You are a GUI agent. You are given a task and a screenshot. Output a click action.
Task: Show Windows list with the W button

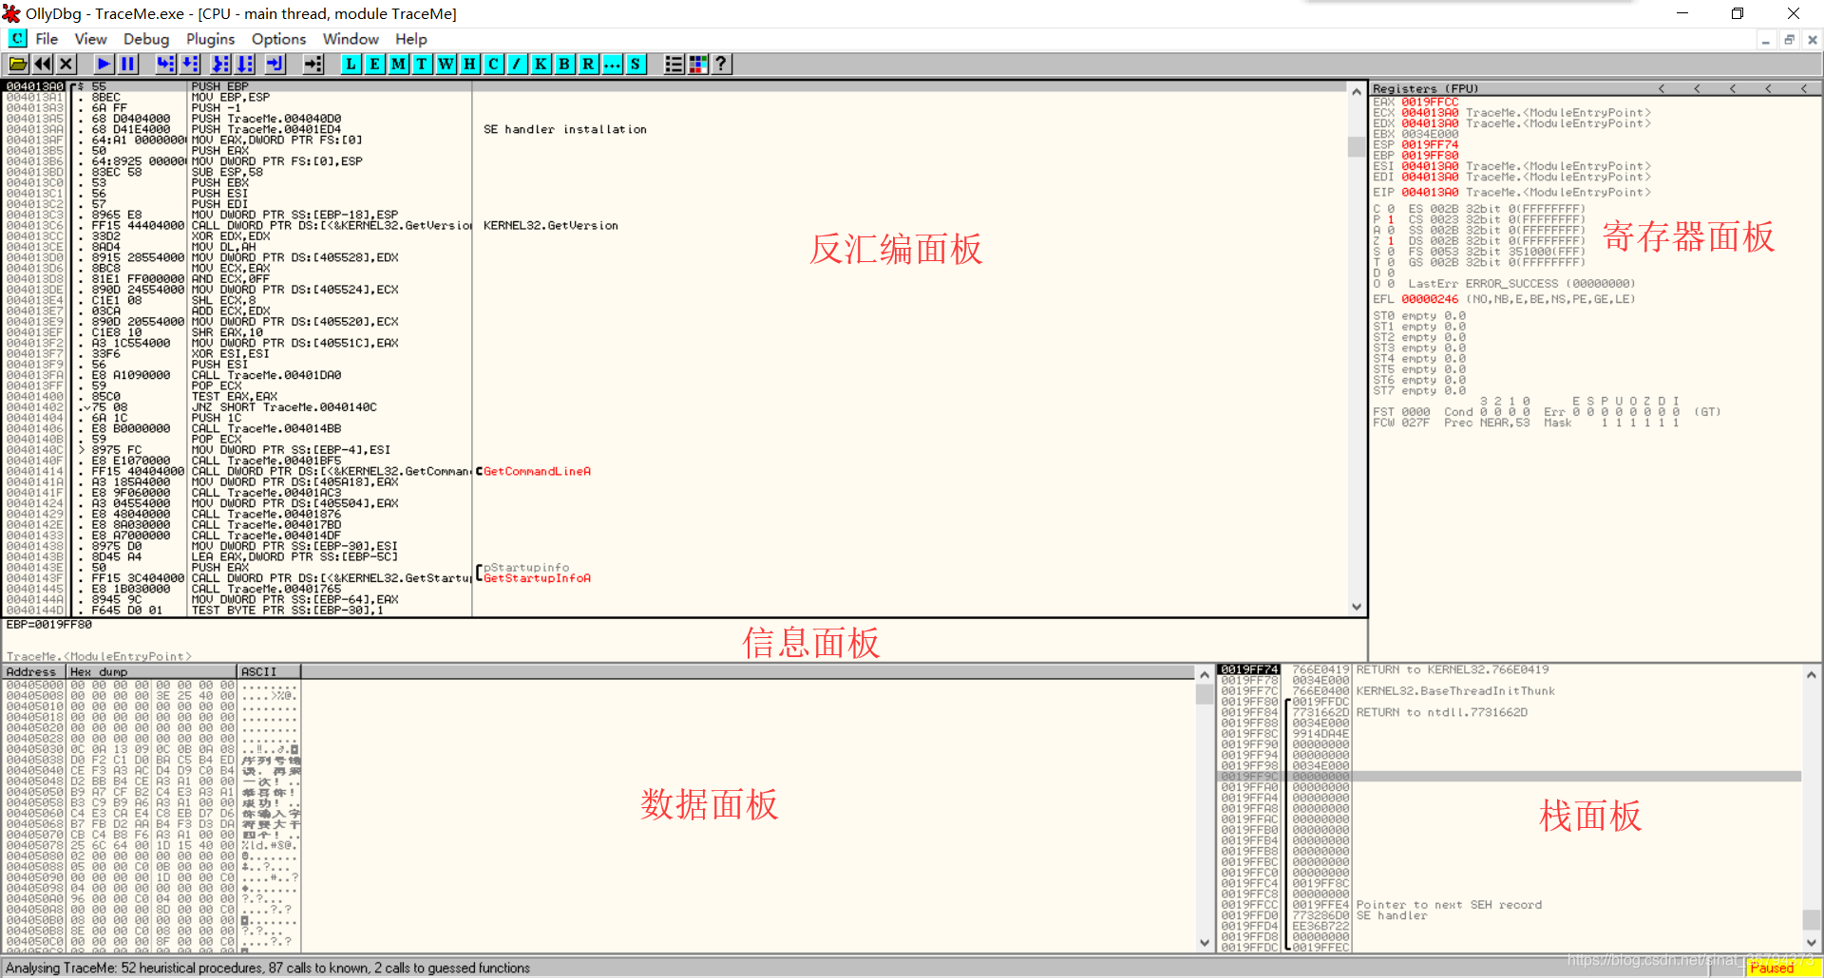446,64
